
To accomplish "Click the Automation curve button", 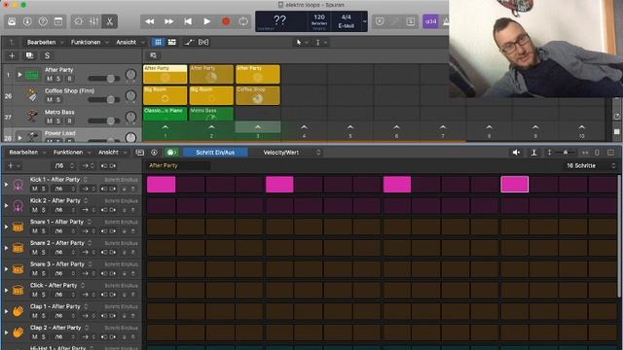I will (189, 42).
